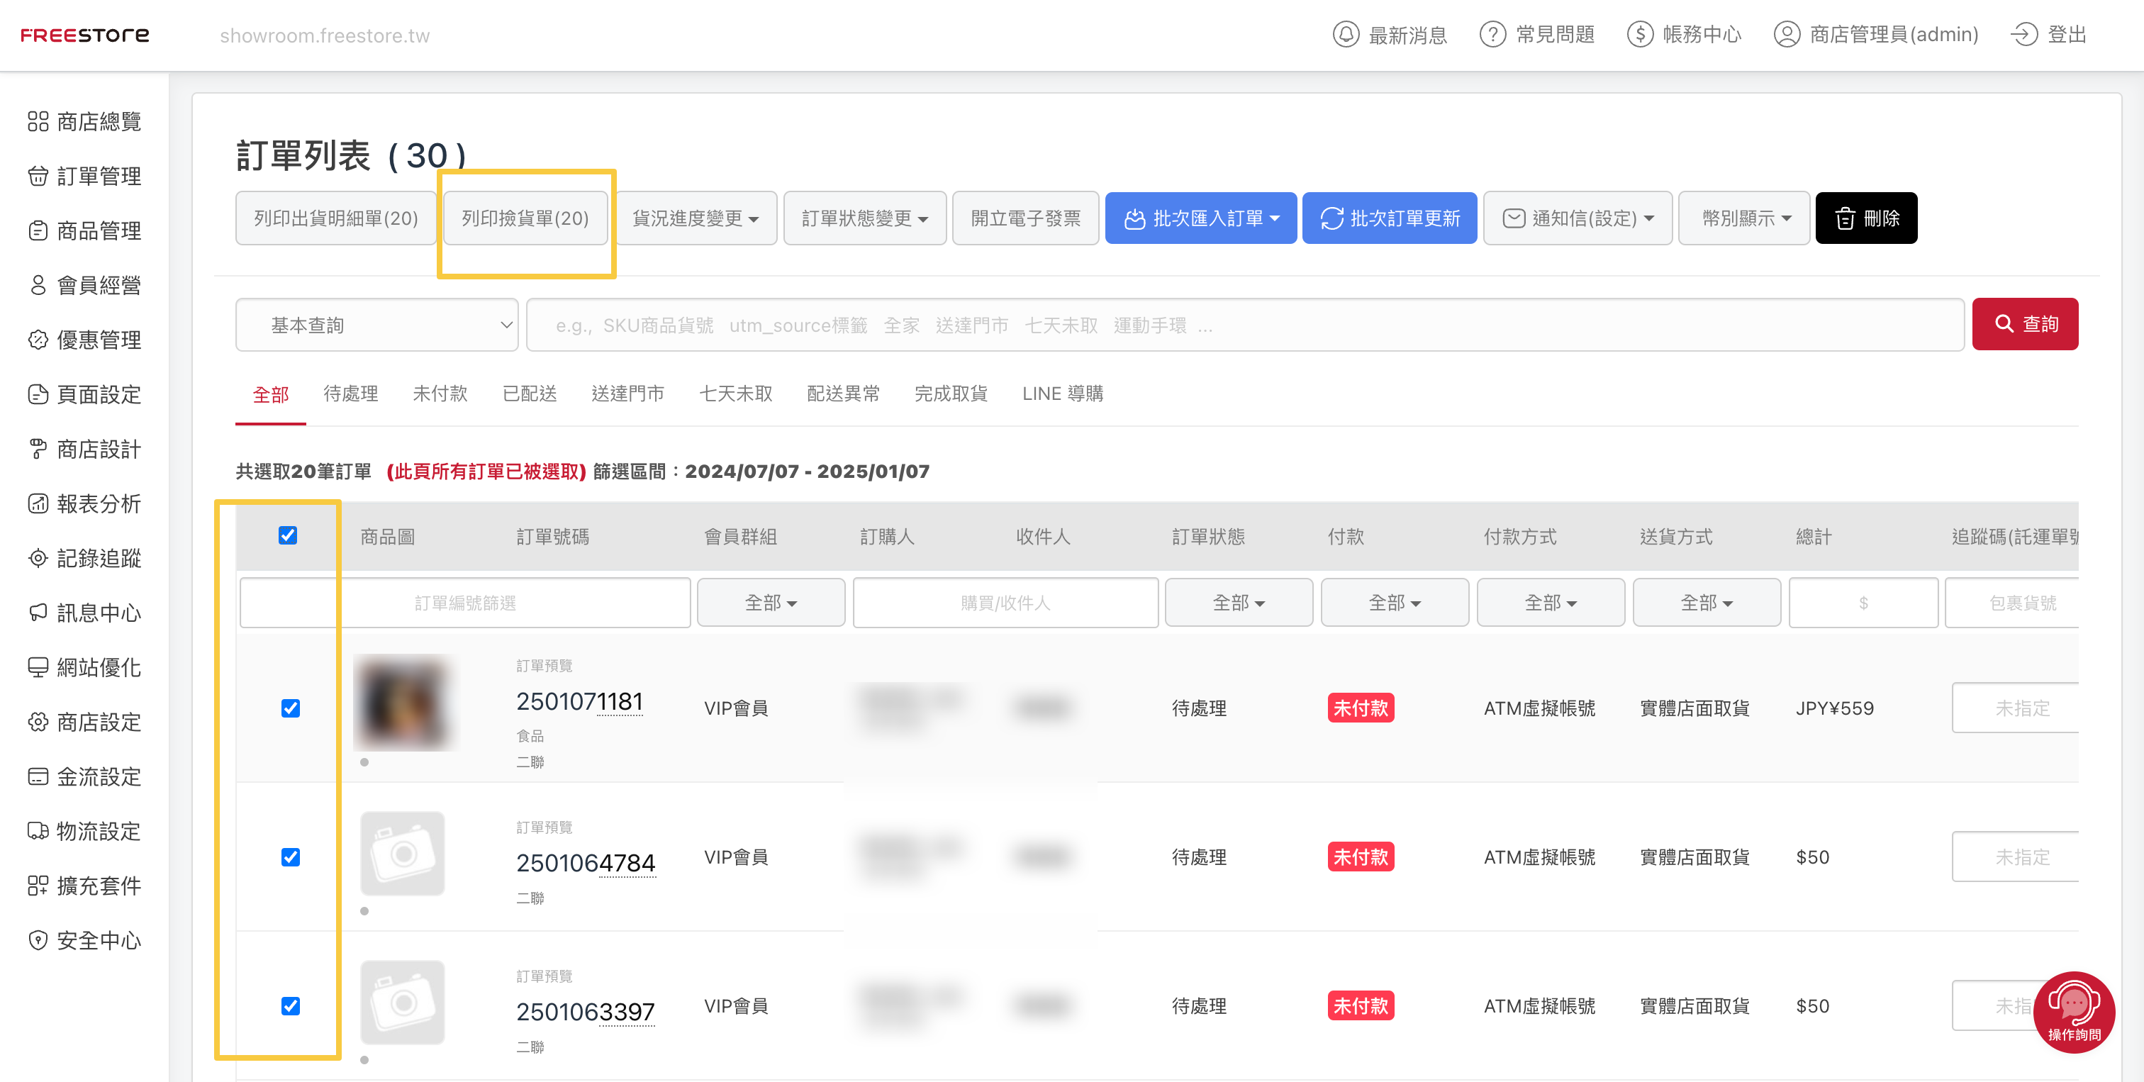
Task: Click the 金流設定 card icon
Action: click(38, 776)
